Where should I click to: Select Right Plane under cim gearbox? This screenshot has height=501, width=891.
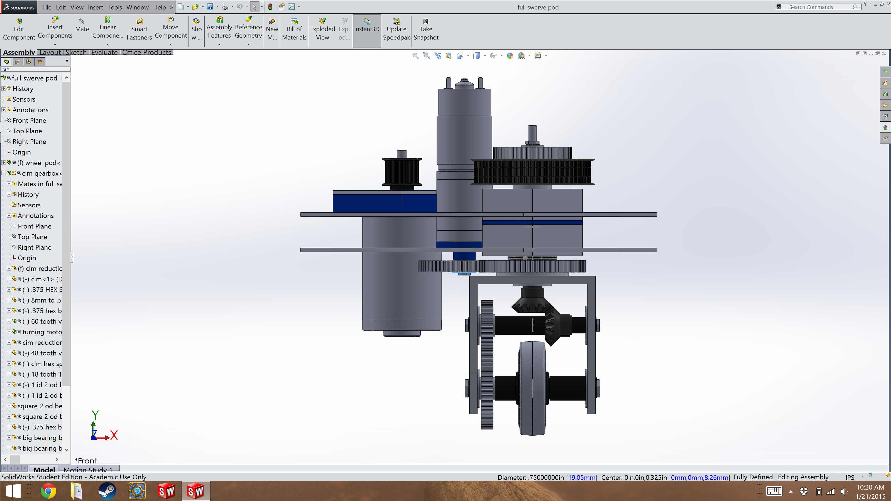pyautogui.click(x=34, y=247)
